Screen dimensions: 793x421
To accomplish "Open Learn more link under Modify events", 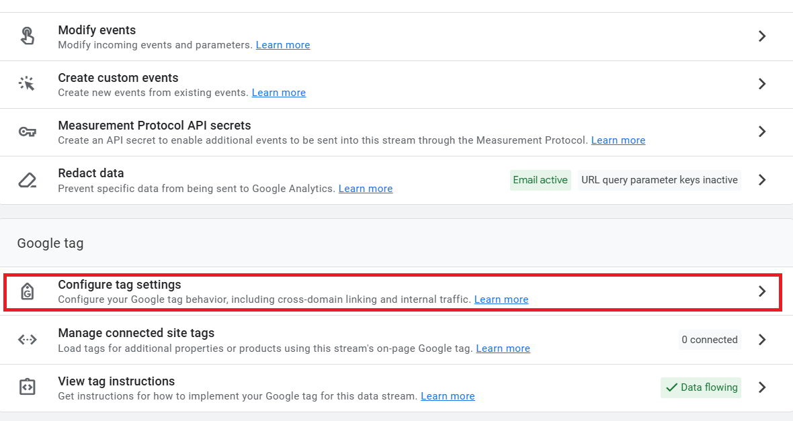I will pos(283,45).
